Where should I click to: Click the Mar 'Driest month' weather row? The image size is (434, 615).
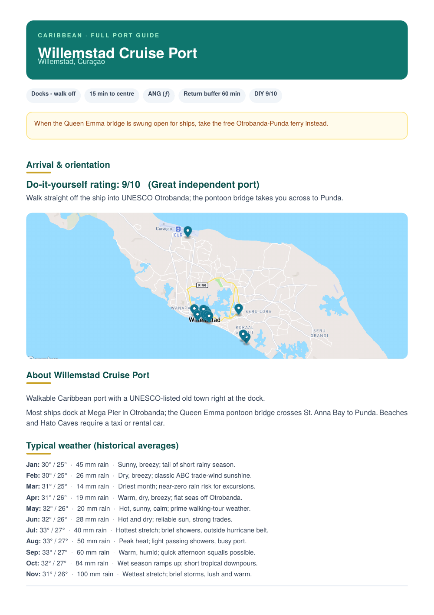click(141, 486)
